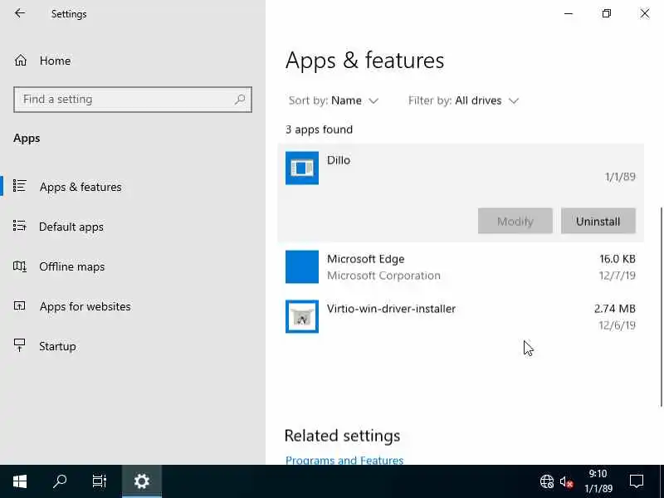Select the Microsoft Edge app name

pos(365,259)
